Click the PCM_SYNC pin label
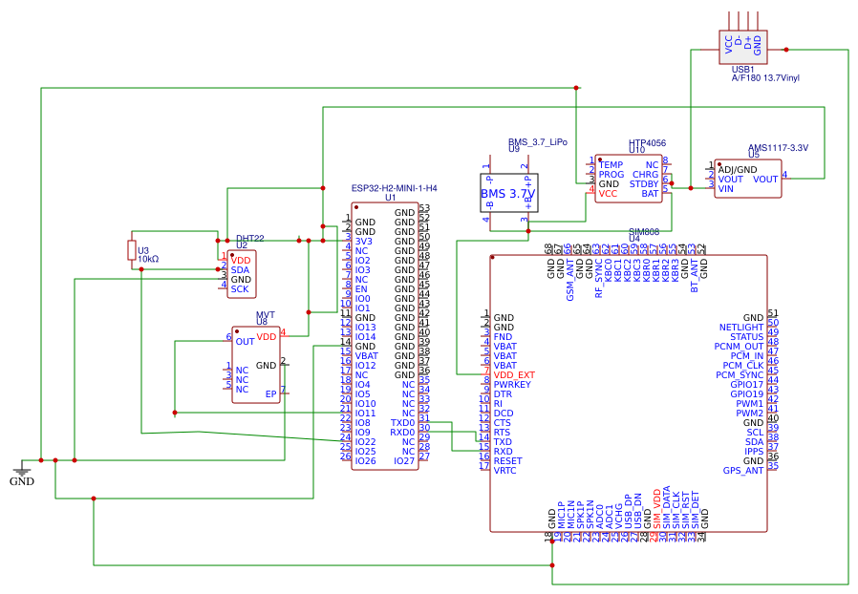Screen dimensions: 858x594 pos(740,374)
